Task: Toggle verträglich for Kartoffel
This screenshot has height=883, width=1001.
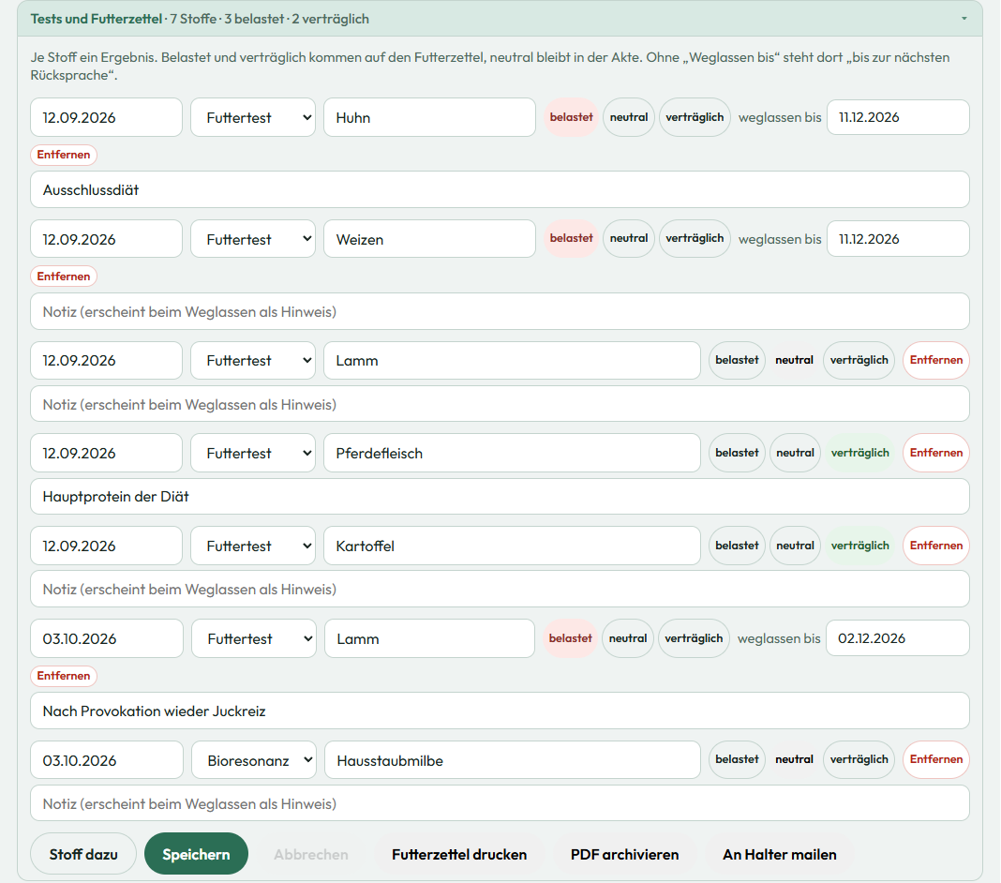Action: click(x=859, y=546)
